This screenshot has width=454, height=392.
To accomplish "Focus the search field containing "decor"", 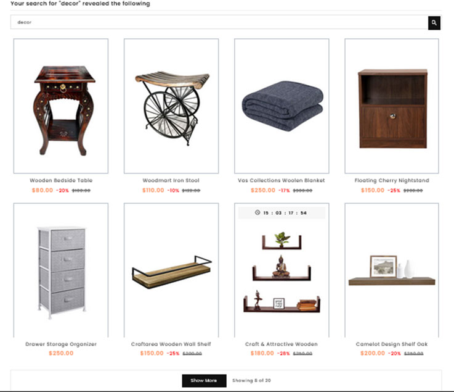I will [x=219, y=22].
